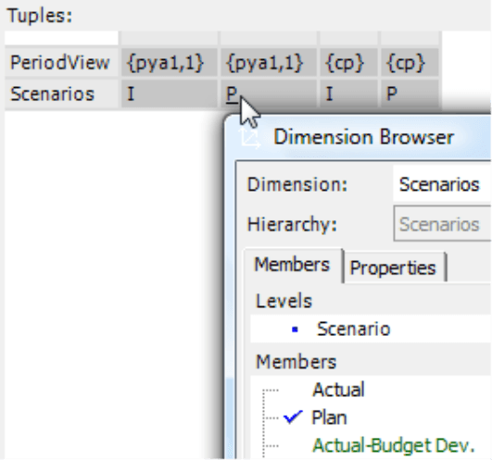The height and width of the screenshot is (460, 492).
Task: Click the Scenarios row header
Action: pos(61,93)
